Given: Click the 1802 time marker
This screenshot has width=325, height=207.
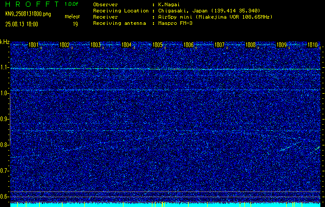Looking at the screenshot, I should click(65, 45).
